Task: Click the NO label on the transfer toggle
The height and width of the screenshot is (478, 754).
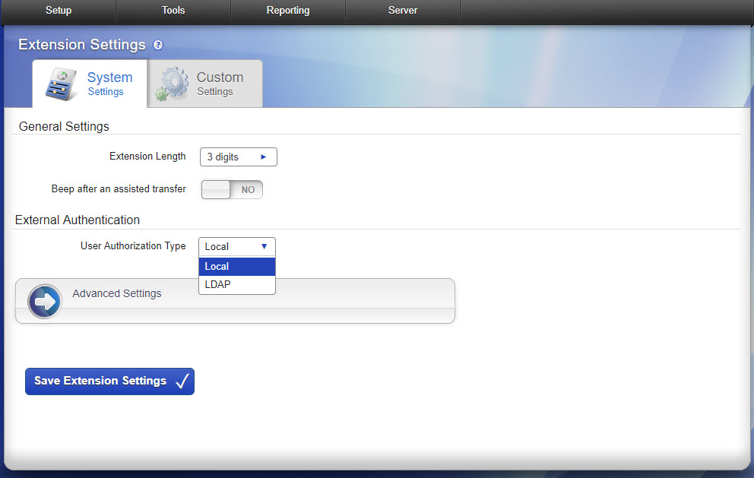Action: pos(247,189)
